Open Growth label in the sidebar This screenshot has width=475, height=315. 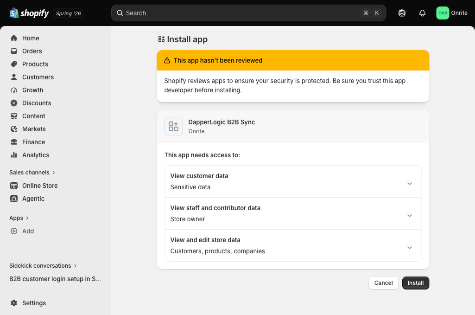[33, 90]
